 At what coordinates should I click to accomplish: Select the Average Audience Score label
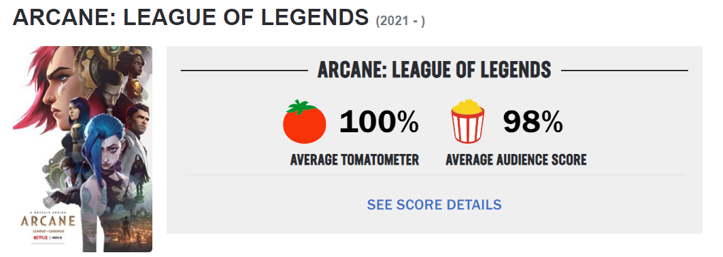pyautogui.click(x=516, y=160)
